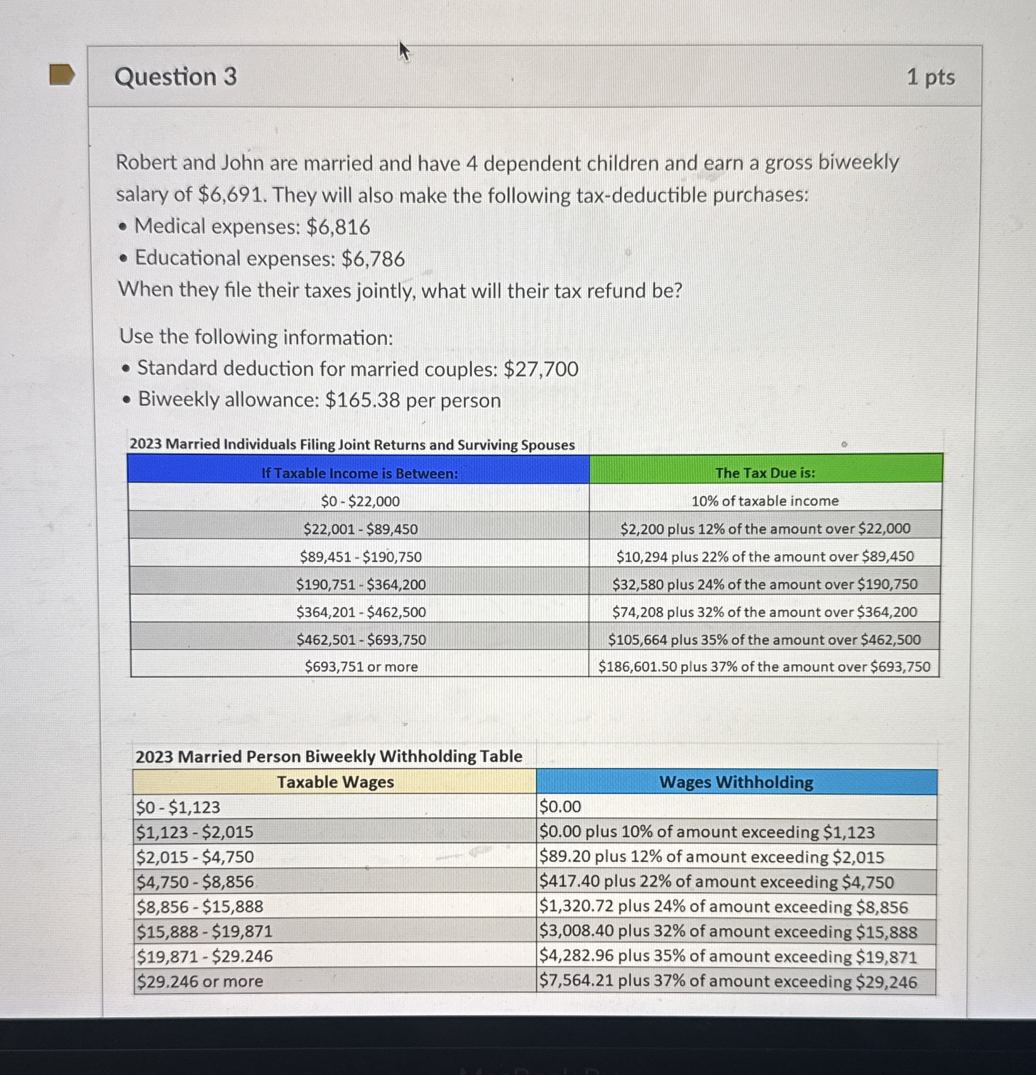Viewport: 1036px width, 1075px height.
Task: Select the "$15,888 - $19,871" wages cell
Action: [336, 931]
